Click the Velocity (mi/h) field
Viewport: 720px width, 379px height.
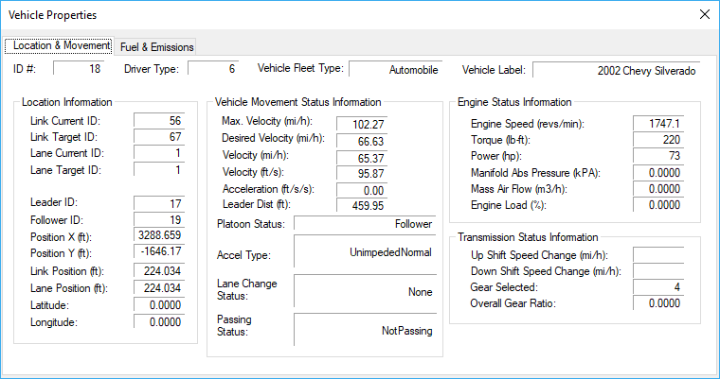tap(362, 158)
